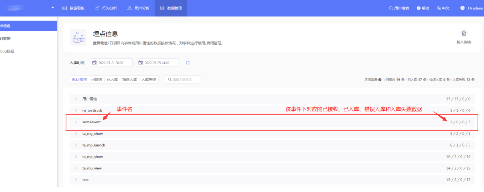Click the calendar icon in the start date field
484x192 pixels.
(x=95, y=63)
